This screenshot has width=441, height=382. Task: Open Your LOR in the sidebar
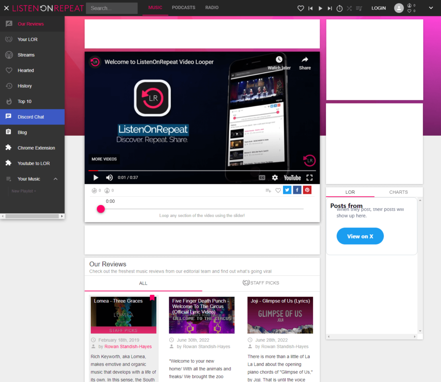click(32, 39)
